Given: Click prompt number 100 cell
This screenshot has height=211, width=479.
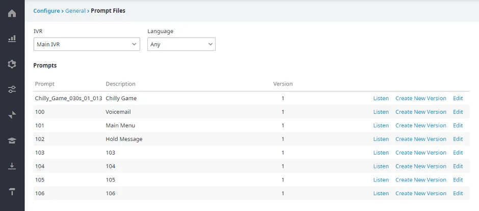Looking at the screenshot, I should (x=40, y=112).
